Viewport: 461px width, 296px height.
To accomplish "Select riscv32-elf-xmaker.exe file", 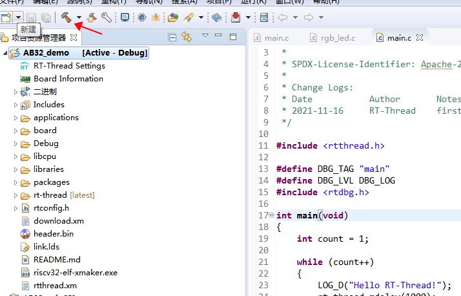I will point(76,273).
